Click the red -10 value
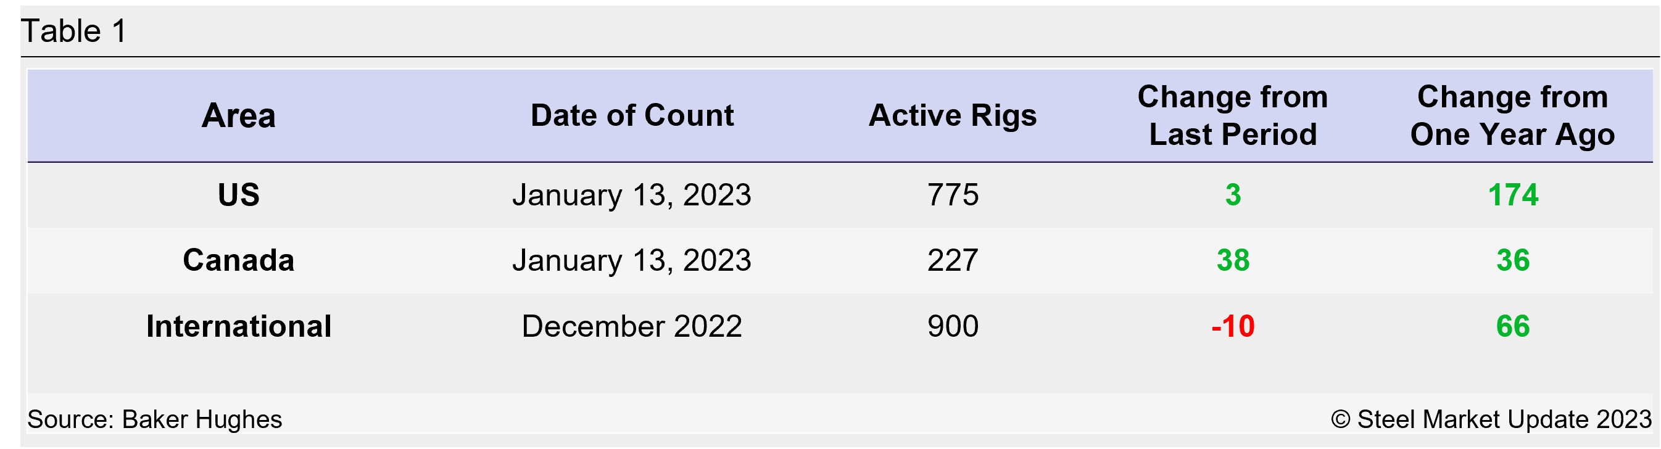 (1233, 326)
